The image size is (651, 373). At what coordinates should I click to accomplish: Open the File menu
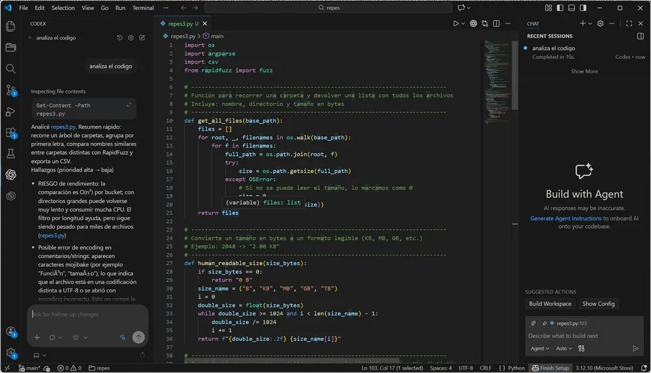click(x=23, y=8)
